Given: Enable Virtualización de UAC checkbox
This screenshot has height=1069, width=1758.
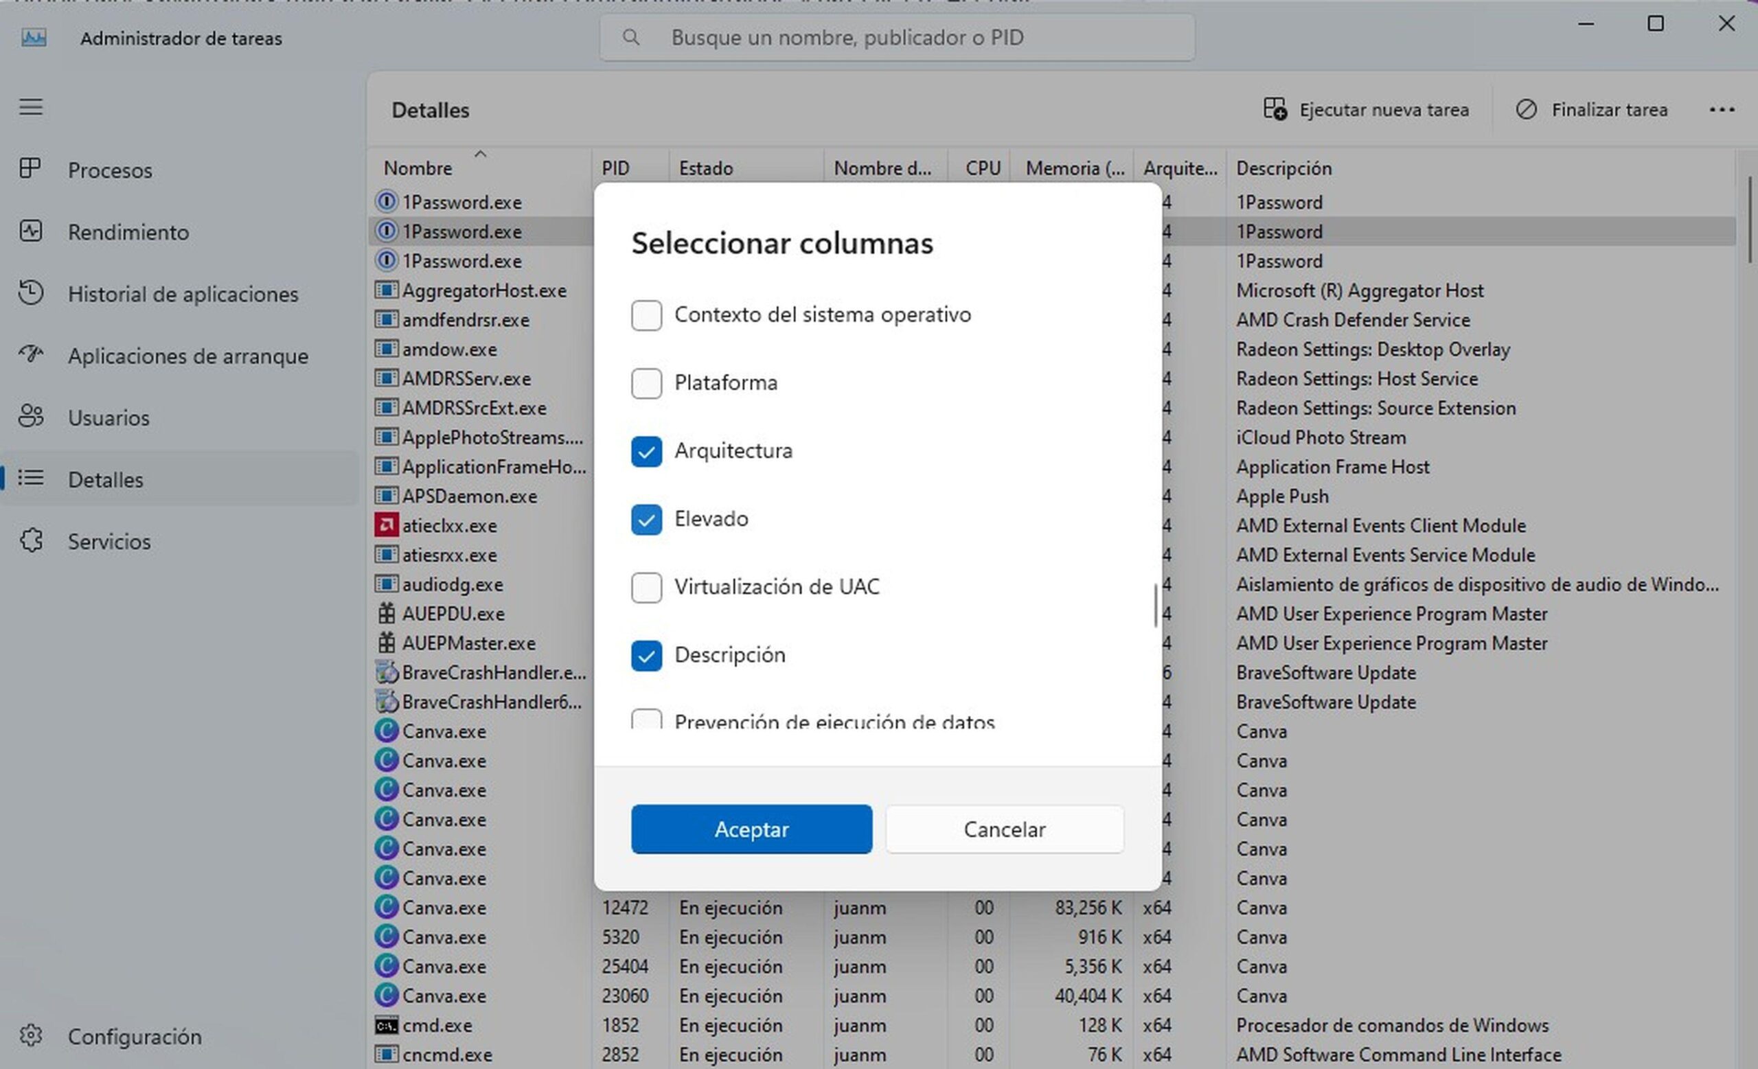Looking at the screenshot, I should pos(646,588).
